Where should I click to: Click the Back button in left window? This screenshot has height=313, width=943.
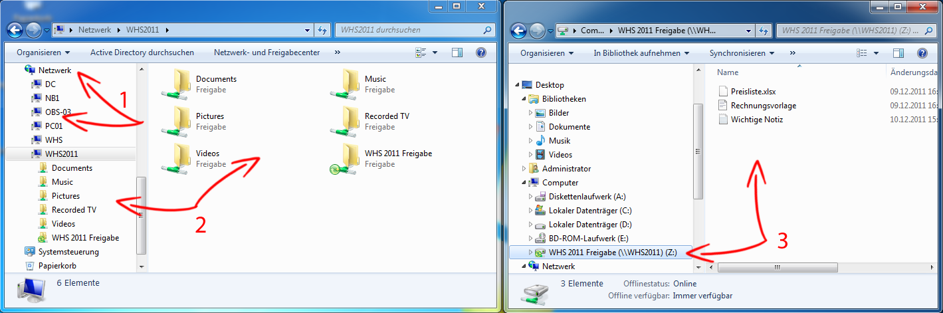15,30
